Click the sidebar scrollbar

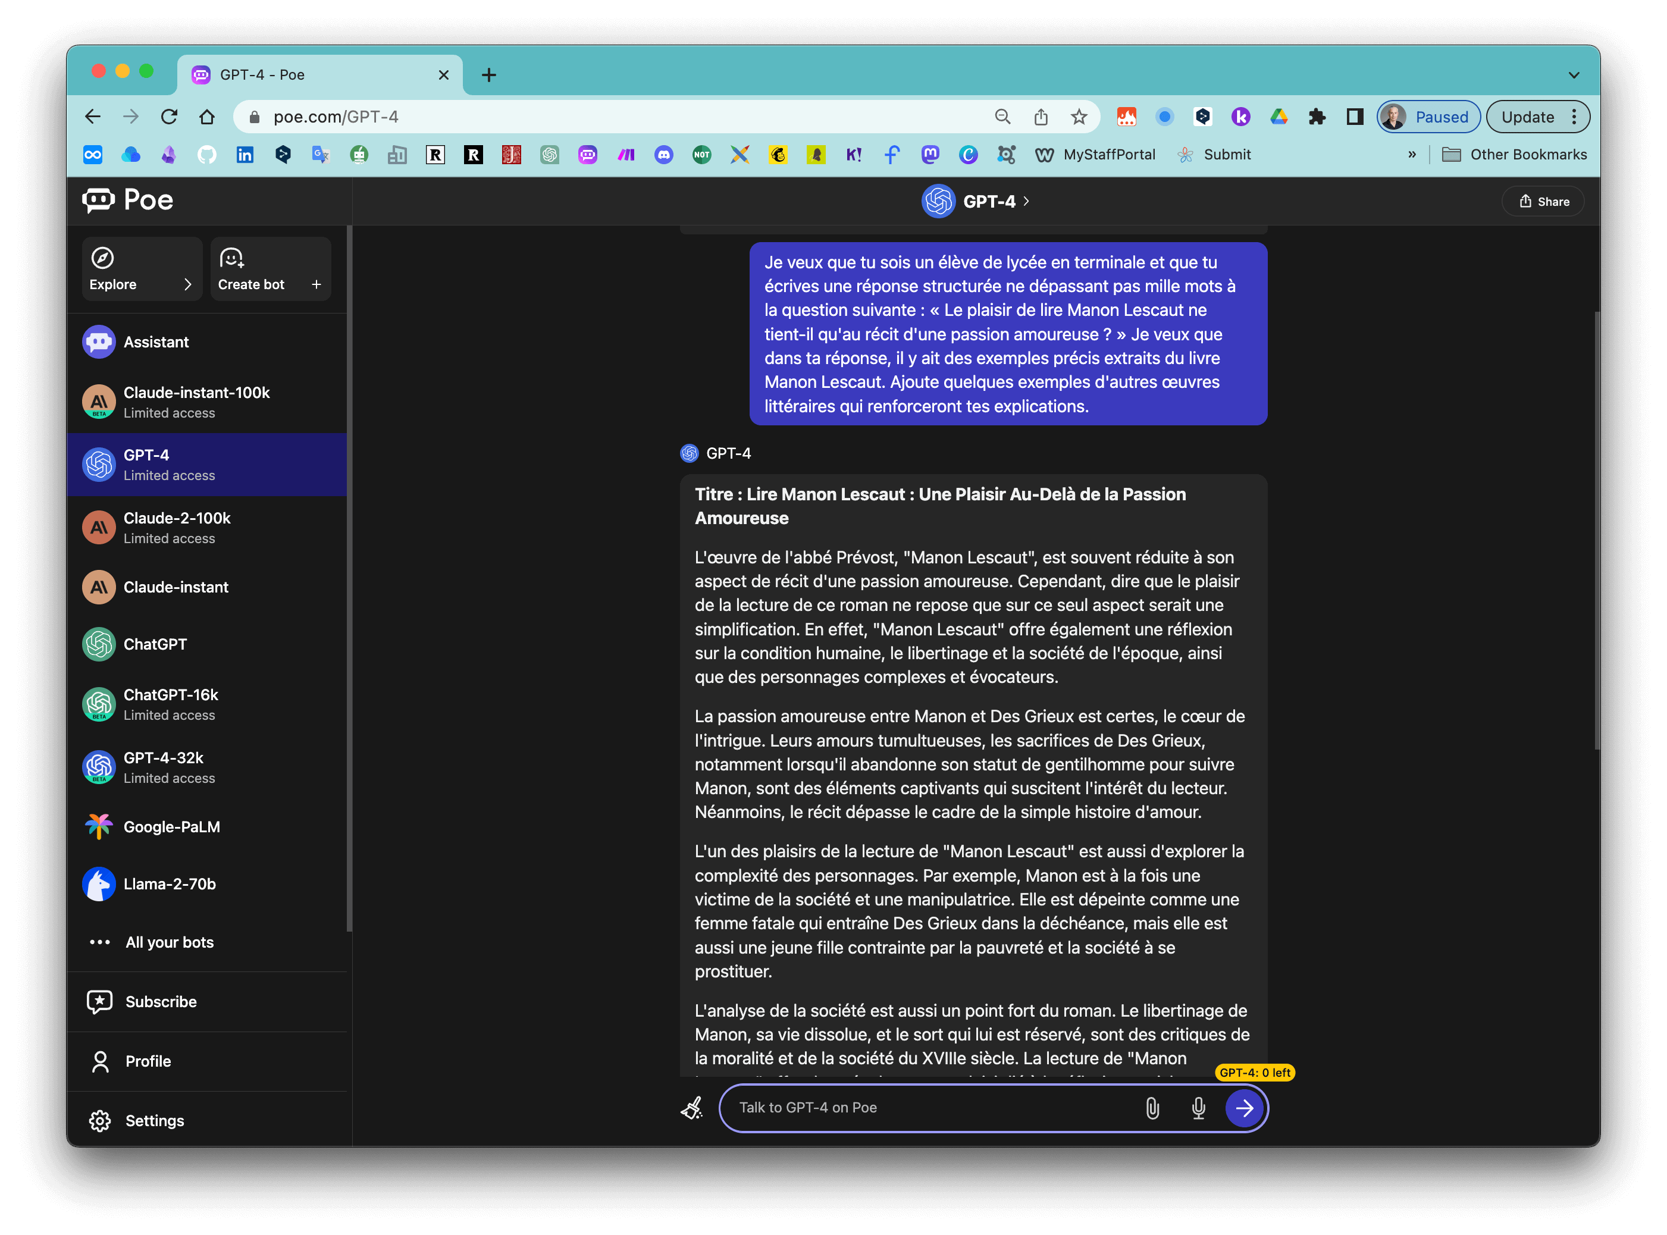pyautogui.click(x=349, y=579)
